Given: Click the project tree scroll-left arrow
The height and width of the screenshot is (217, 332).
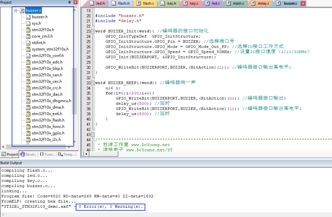Looking at the screenshot, I should pos(3,146).
